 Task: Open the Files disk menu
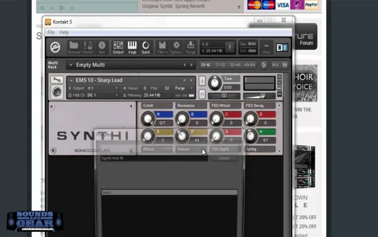click(162, 47)
